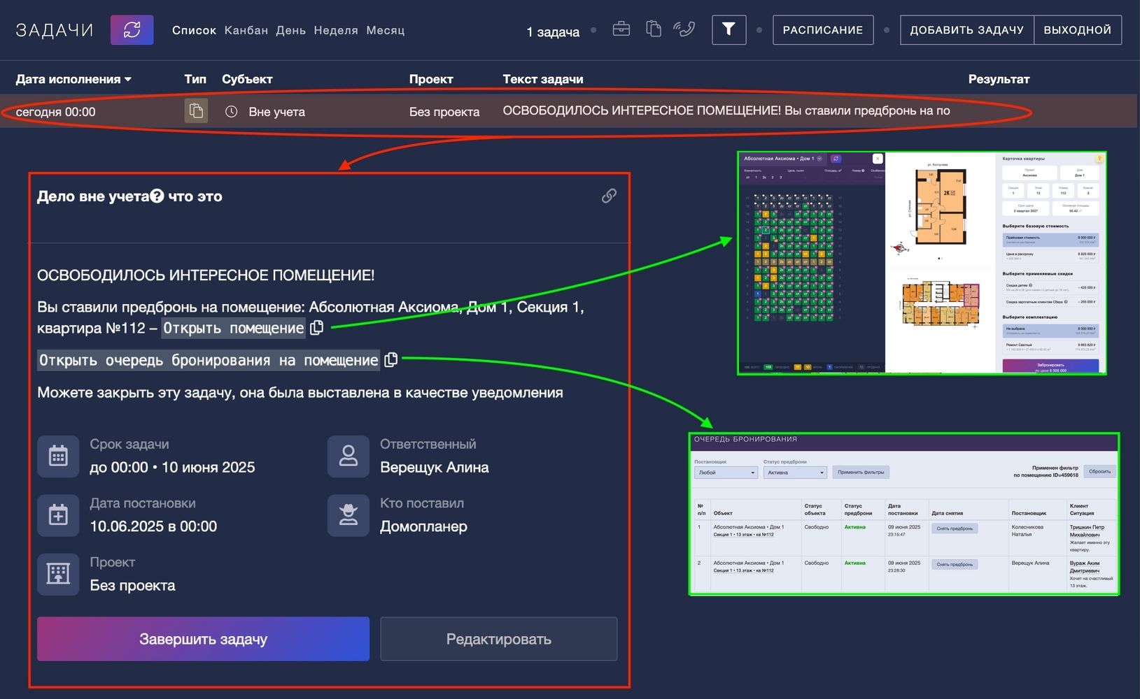Copy the task link via the chain icon
1140x699 pixels.
(x=609, y=196)
